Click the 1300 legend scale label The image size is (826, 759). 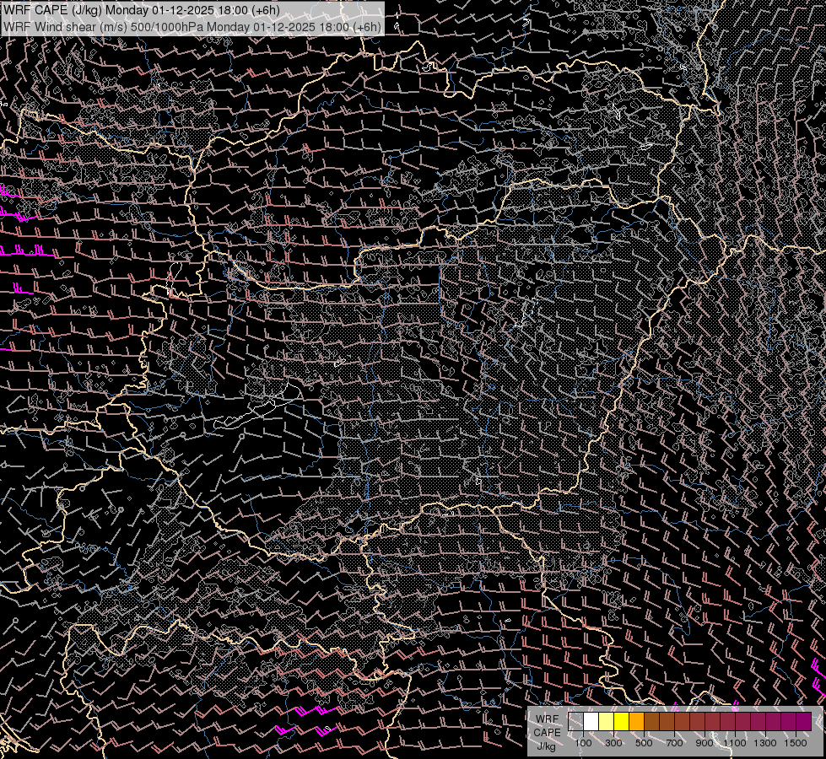click(765, 743)
